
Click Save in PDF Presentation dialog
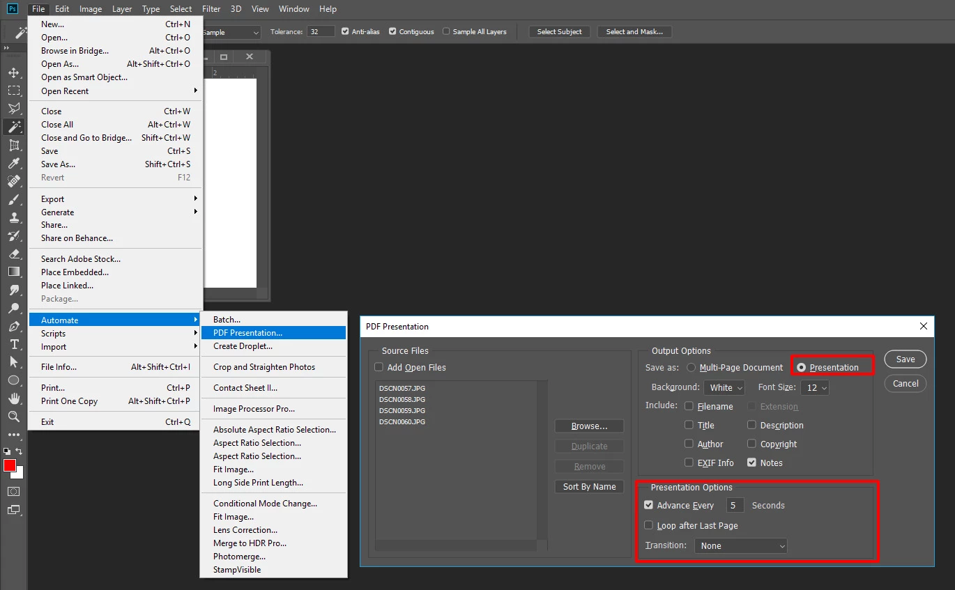pos(906,359)
